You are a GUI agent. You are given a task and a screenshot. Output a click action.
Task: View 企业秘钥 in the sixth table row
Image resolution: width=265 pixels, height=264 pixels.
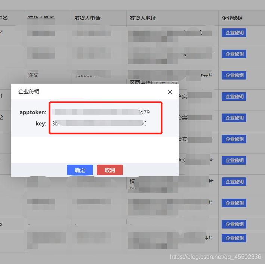[x=234, y=139]
